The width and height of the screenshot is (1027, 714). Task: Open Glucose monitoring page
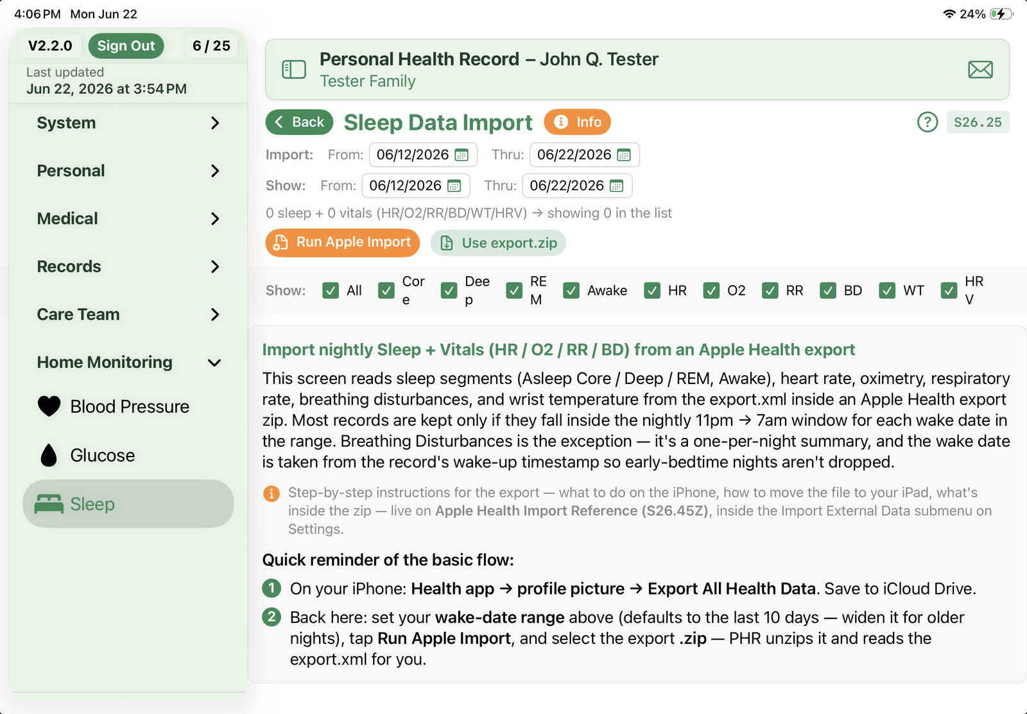coord(128,455)
